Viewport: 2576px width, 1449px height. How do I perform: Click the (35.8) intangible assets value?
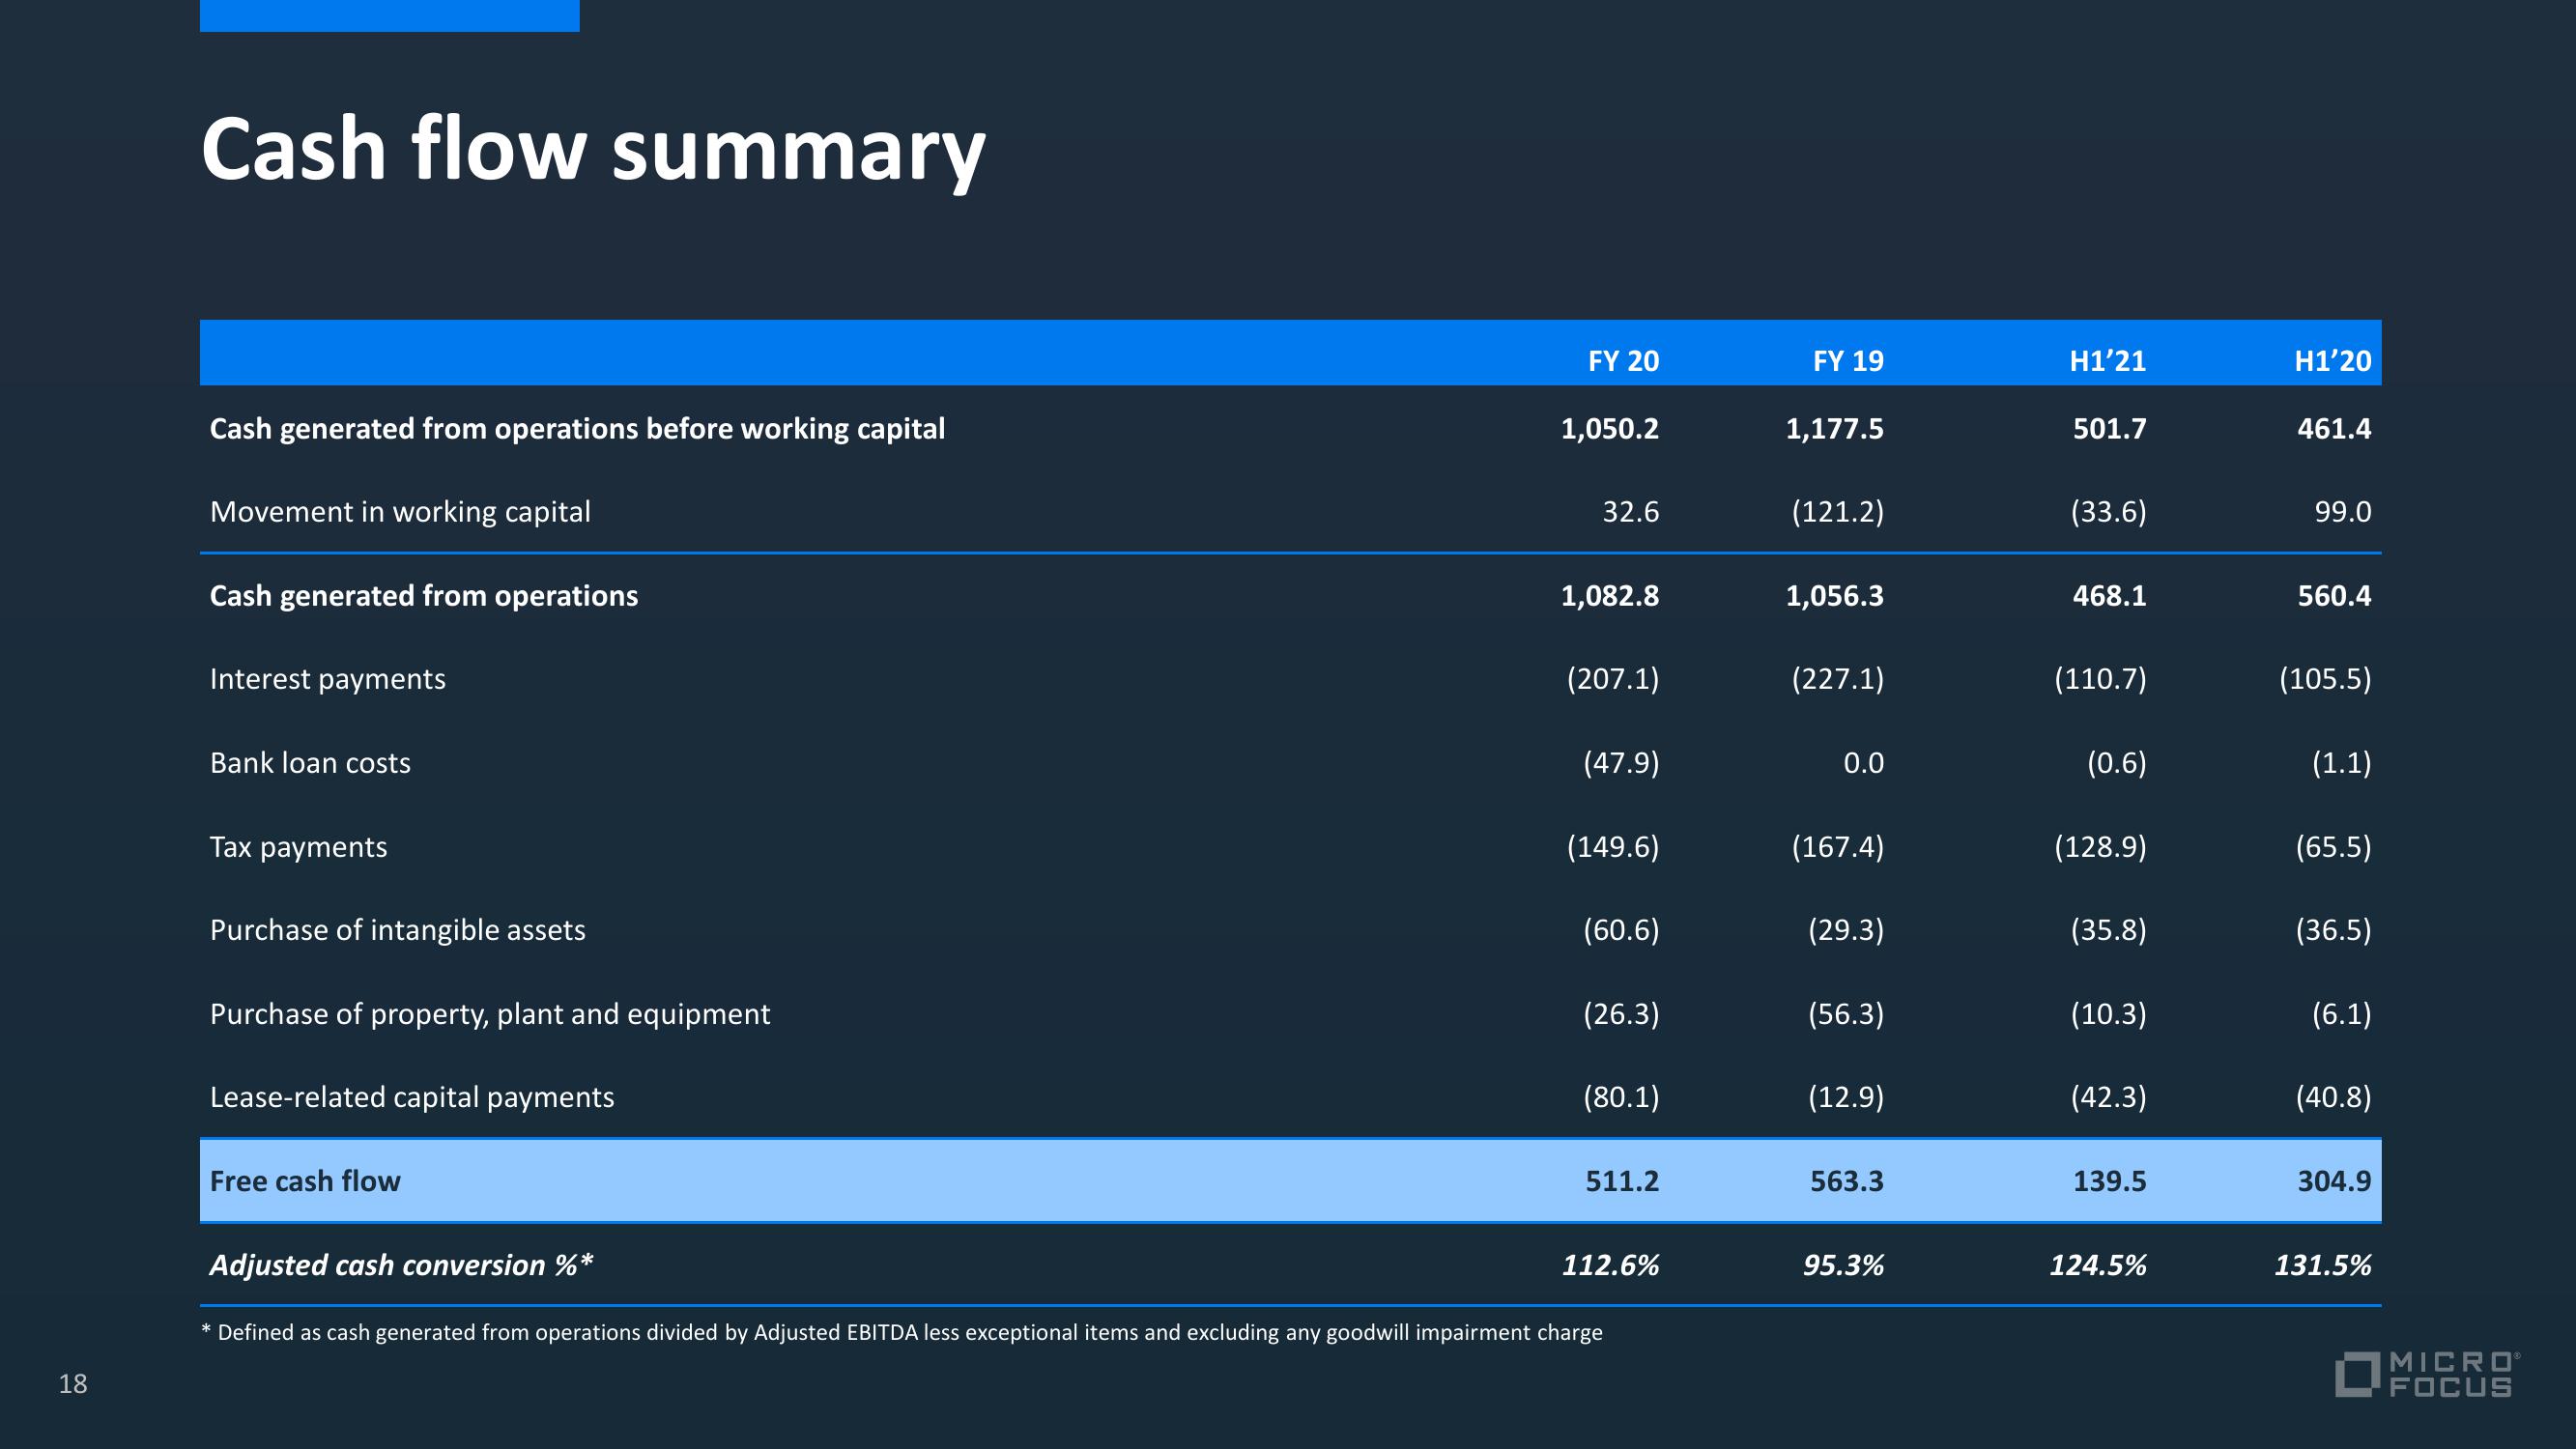pos(2108,930)
